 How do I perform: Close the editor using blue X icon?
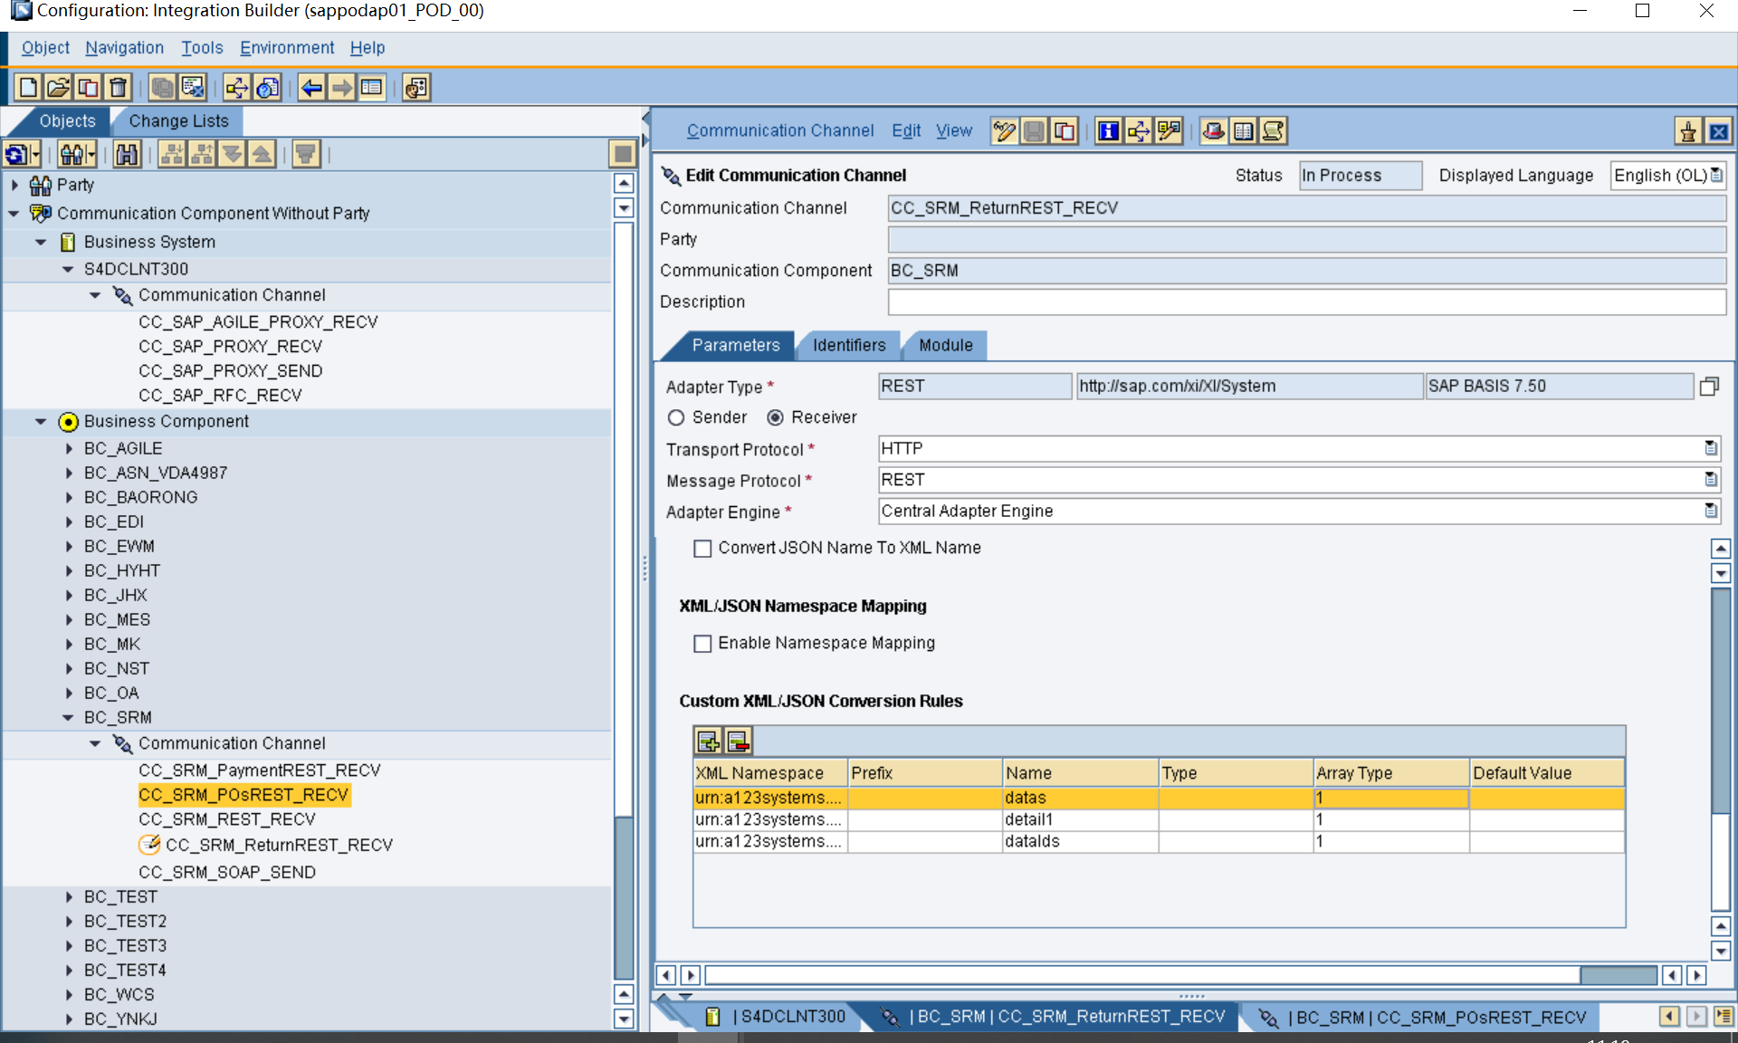(x=1718, y=132)
